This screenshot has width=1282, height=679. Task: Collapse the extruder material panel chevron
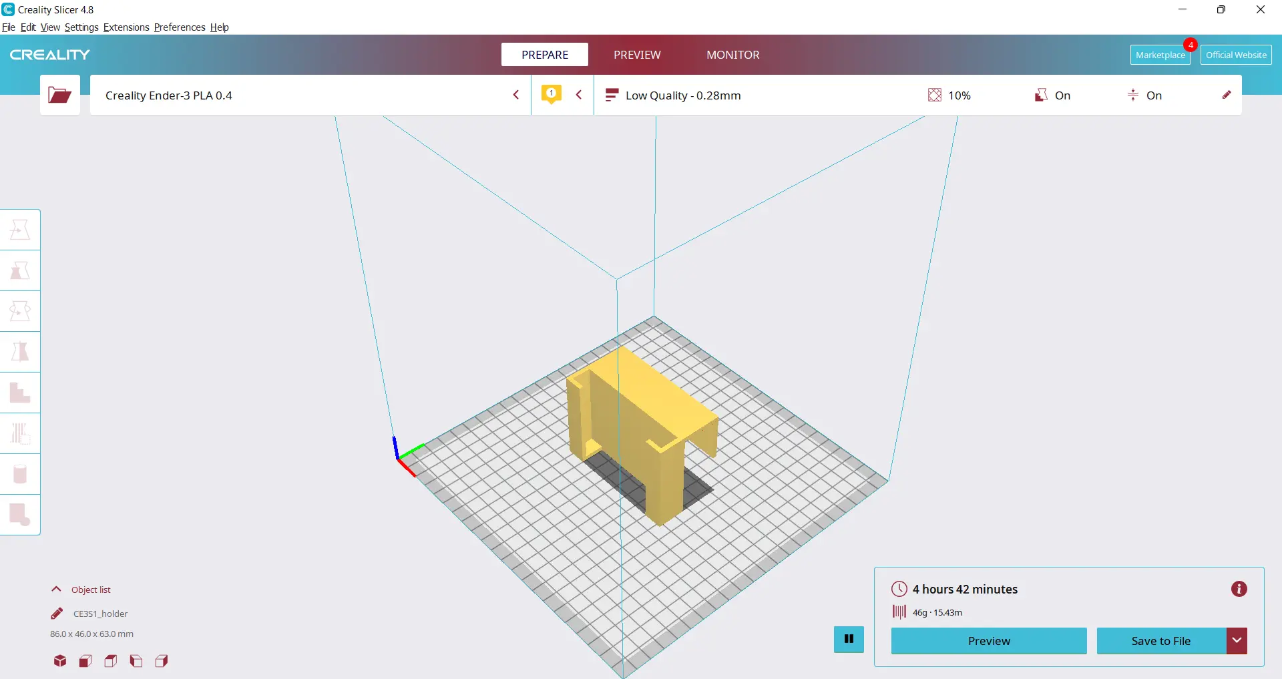[x=579, y=95]
